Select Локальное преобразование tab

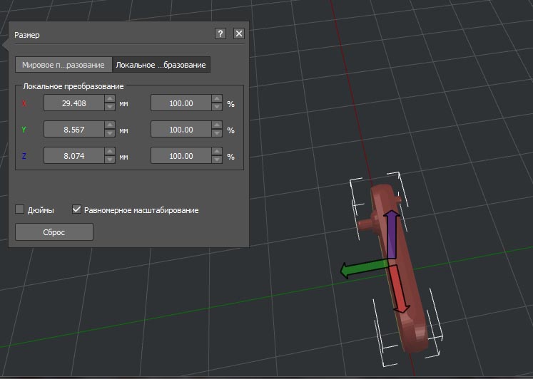click(x=161, y=65)
